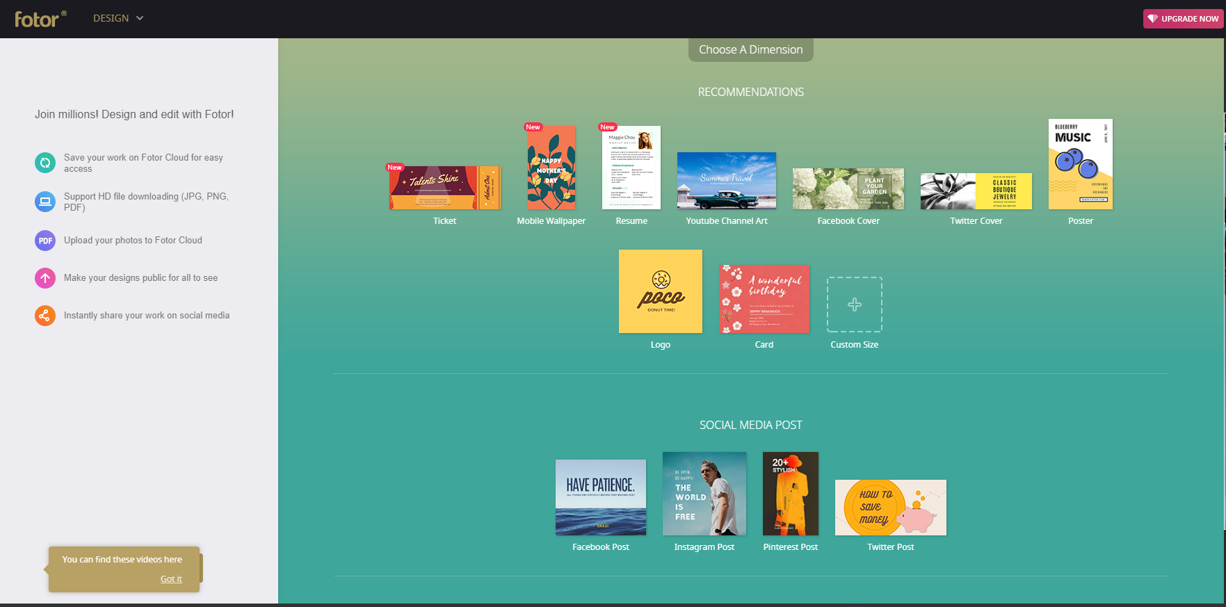Click the HD file download monitor icon
Image resolution: width=1226 pixels, height=607 pixels.
click(x=45, y=202)
